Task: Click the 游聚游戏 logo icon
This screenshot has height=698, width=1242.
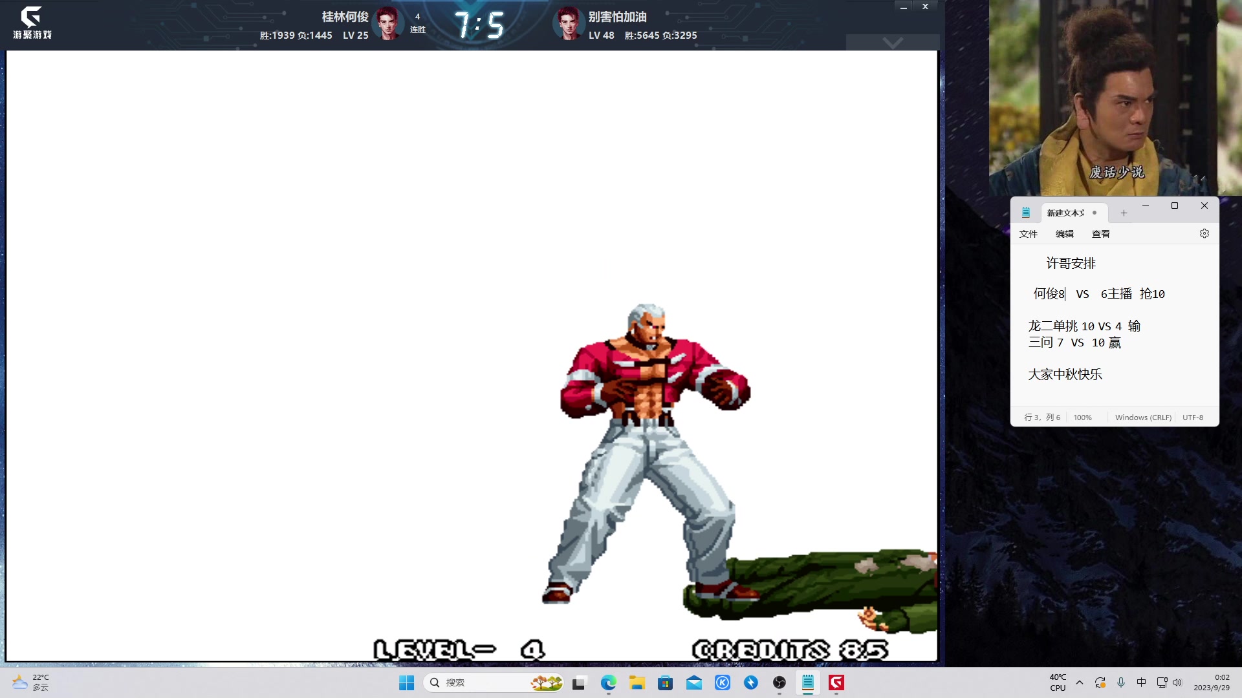Action: [32, 23]
